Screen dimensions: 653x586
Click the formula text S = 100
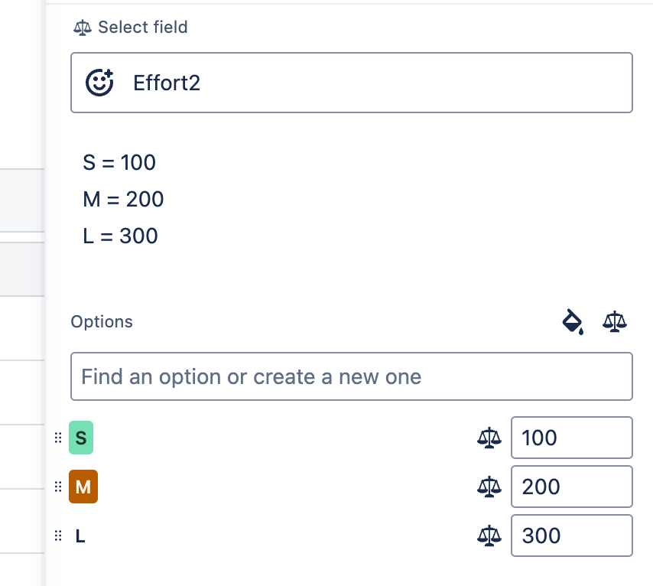tap(119, 163)
